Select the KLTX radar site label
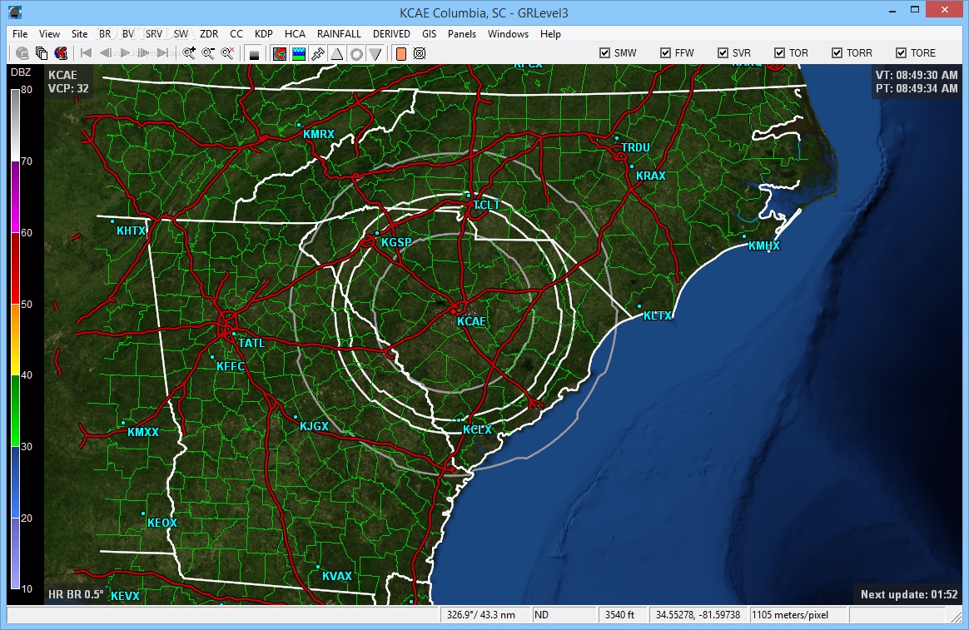 coord(658,315)
